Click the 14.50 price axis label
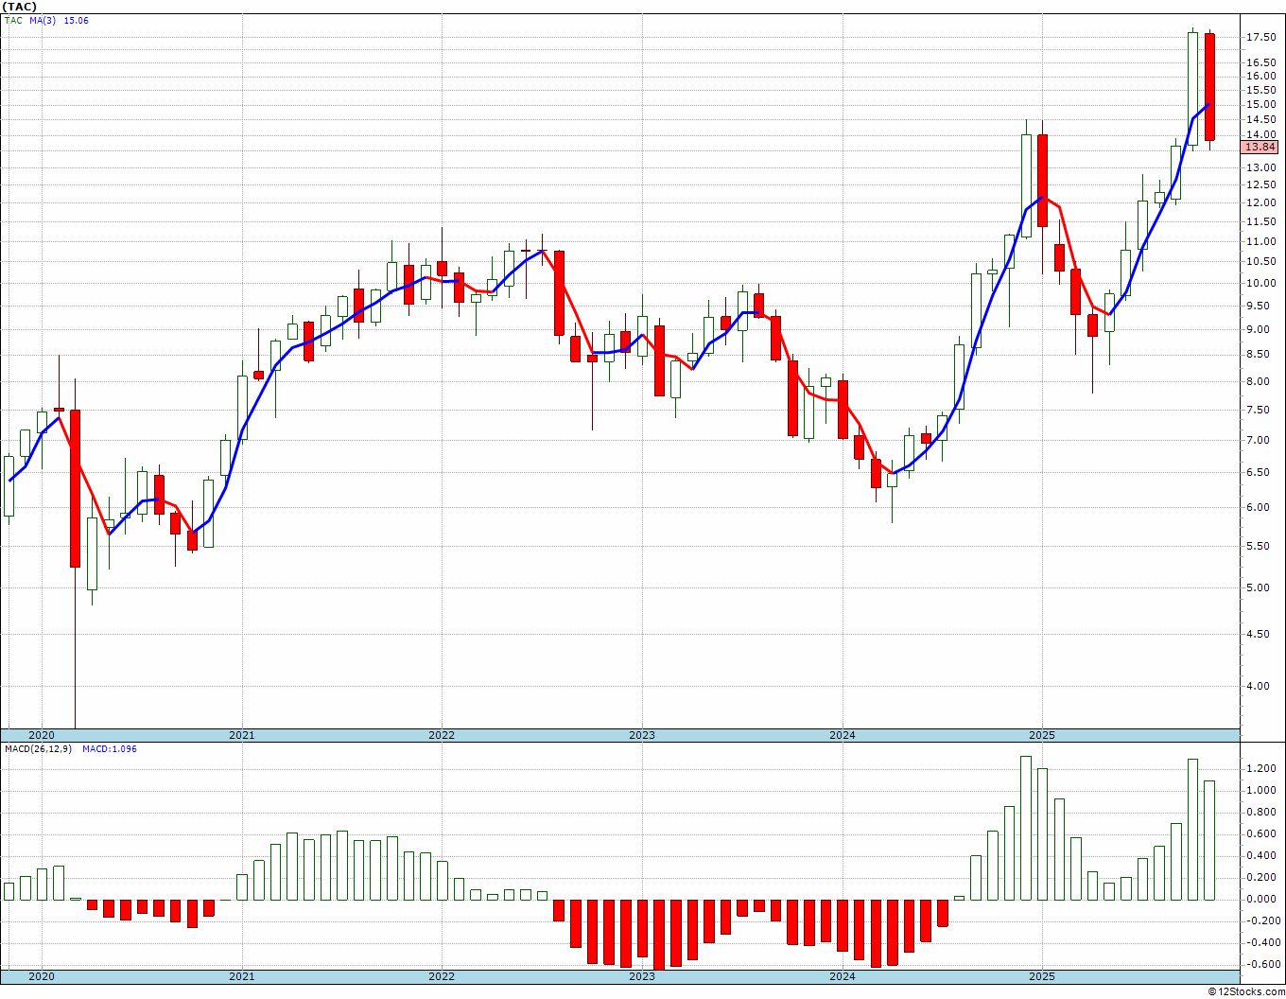 coord(1260,119)
